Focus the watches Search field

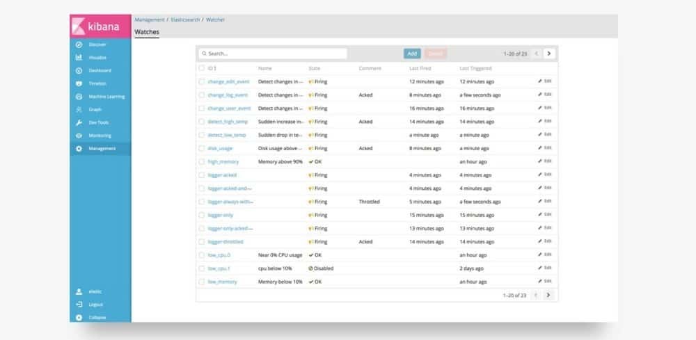(x=272, y=54)
